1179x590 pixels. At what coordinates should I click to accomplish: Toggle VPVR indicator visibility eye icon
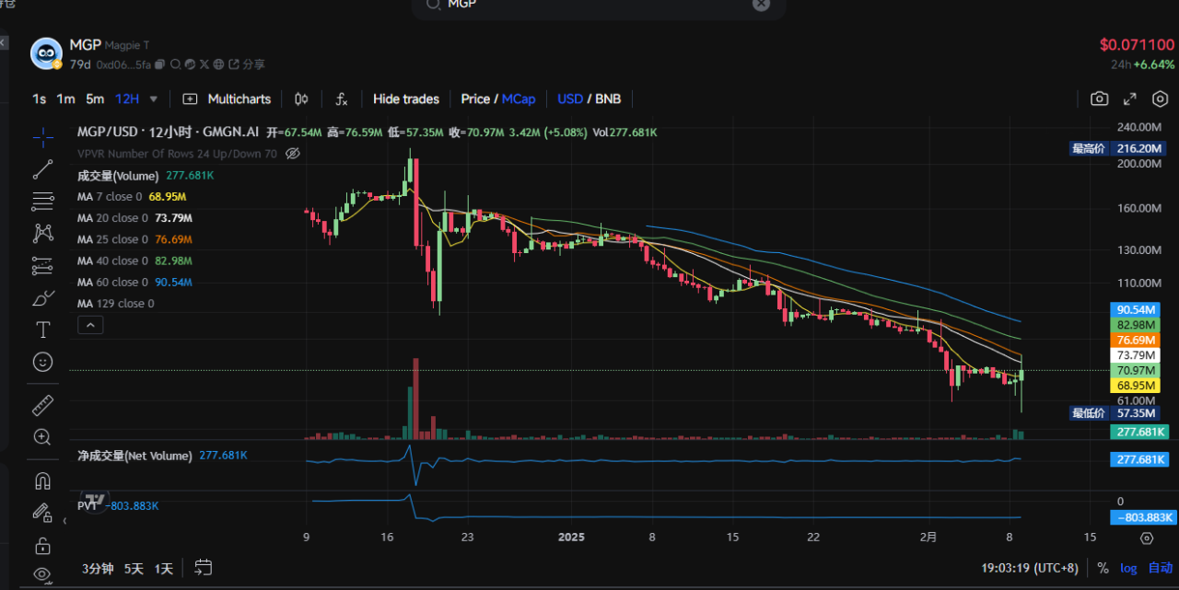click(x=293, y=154)
